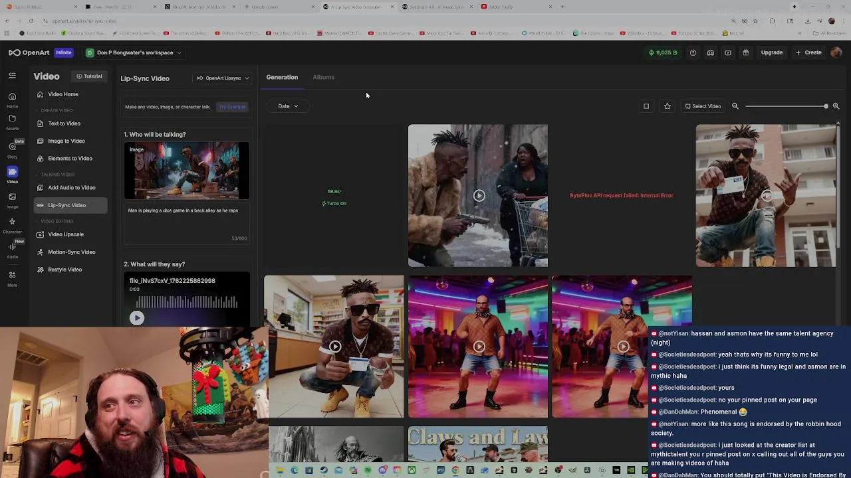Screen dimensions: 851x478
Task: Click the 9,025 credits balance
Action: (x=663, y=52)
